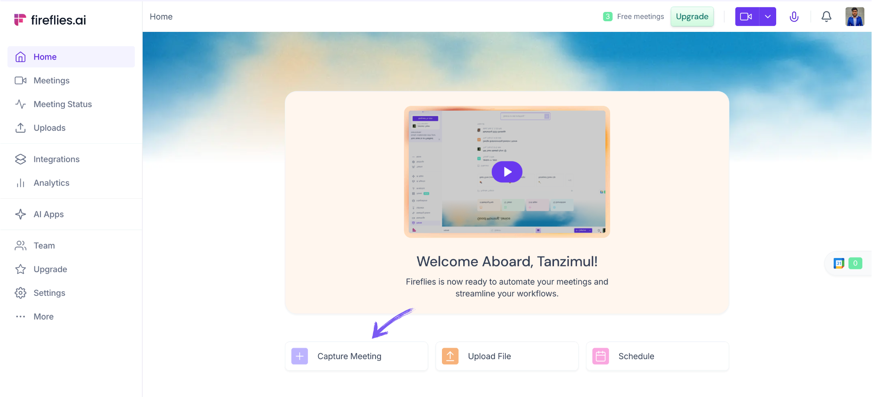
Task: Click the green Upgrade button in header
Action: click(692, 17)
